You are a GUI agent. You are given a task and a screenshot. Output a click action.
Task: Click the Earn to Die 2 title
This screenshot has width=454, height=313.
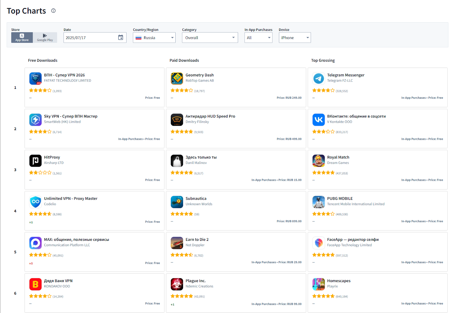coord(197,239)
